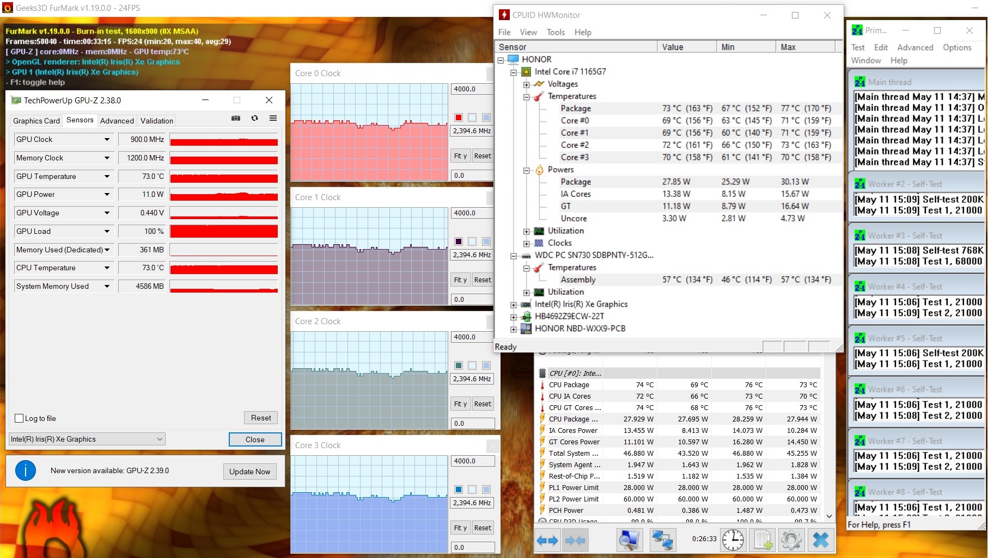Open the Options menu in Prime95

(957, 47)
